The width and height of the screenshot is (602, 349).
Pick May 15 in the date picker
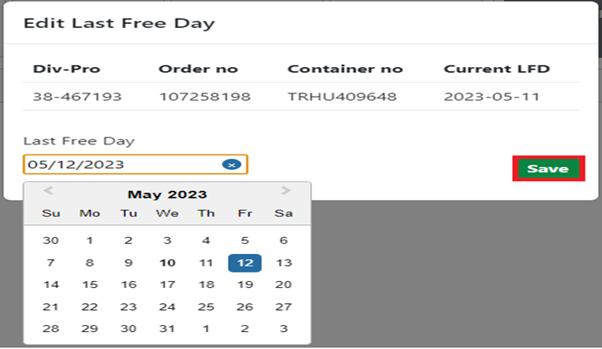click(x=90, y=284)
